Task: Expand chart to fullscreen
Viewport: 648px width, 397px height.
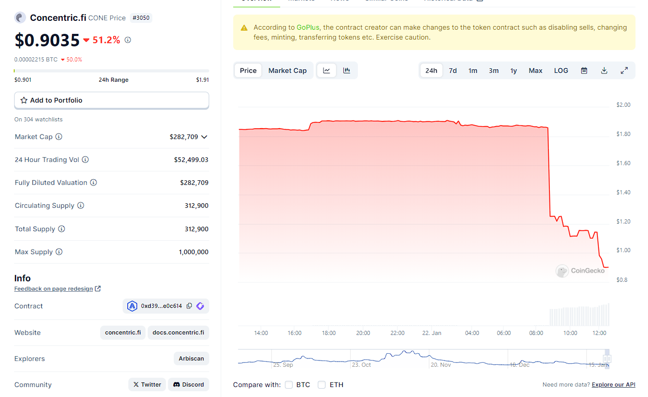Action: click(624, 71)
